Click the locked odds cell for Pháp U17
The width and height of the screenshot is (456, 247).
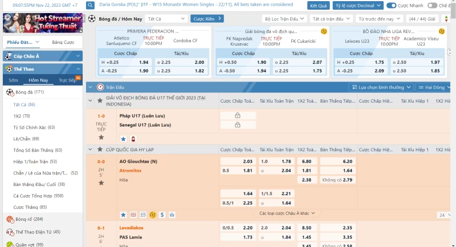point(238,115)
